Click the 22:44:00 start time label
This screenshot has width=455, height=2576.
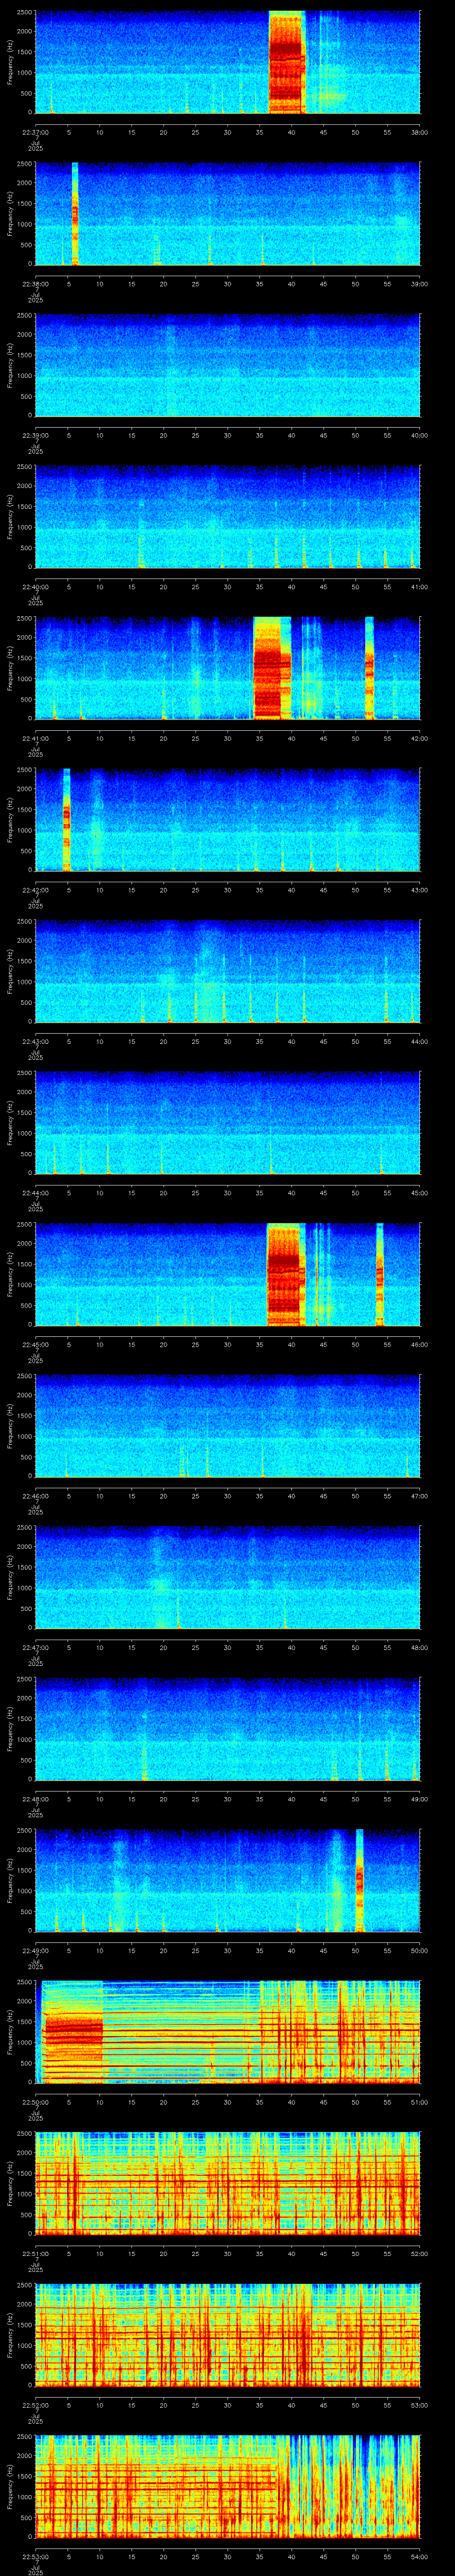click(35, 1193)
